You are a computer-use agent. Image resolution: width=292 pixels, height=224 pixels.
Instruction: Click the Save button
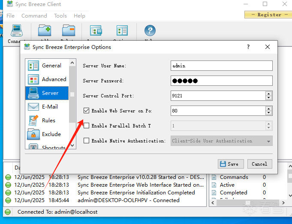(231, 164)
